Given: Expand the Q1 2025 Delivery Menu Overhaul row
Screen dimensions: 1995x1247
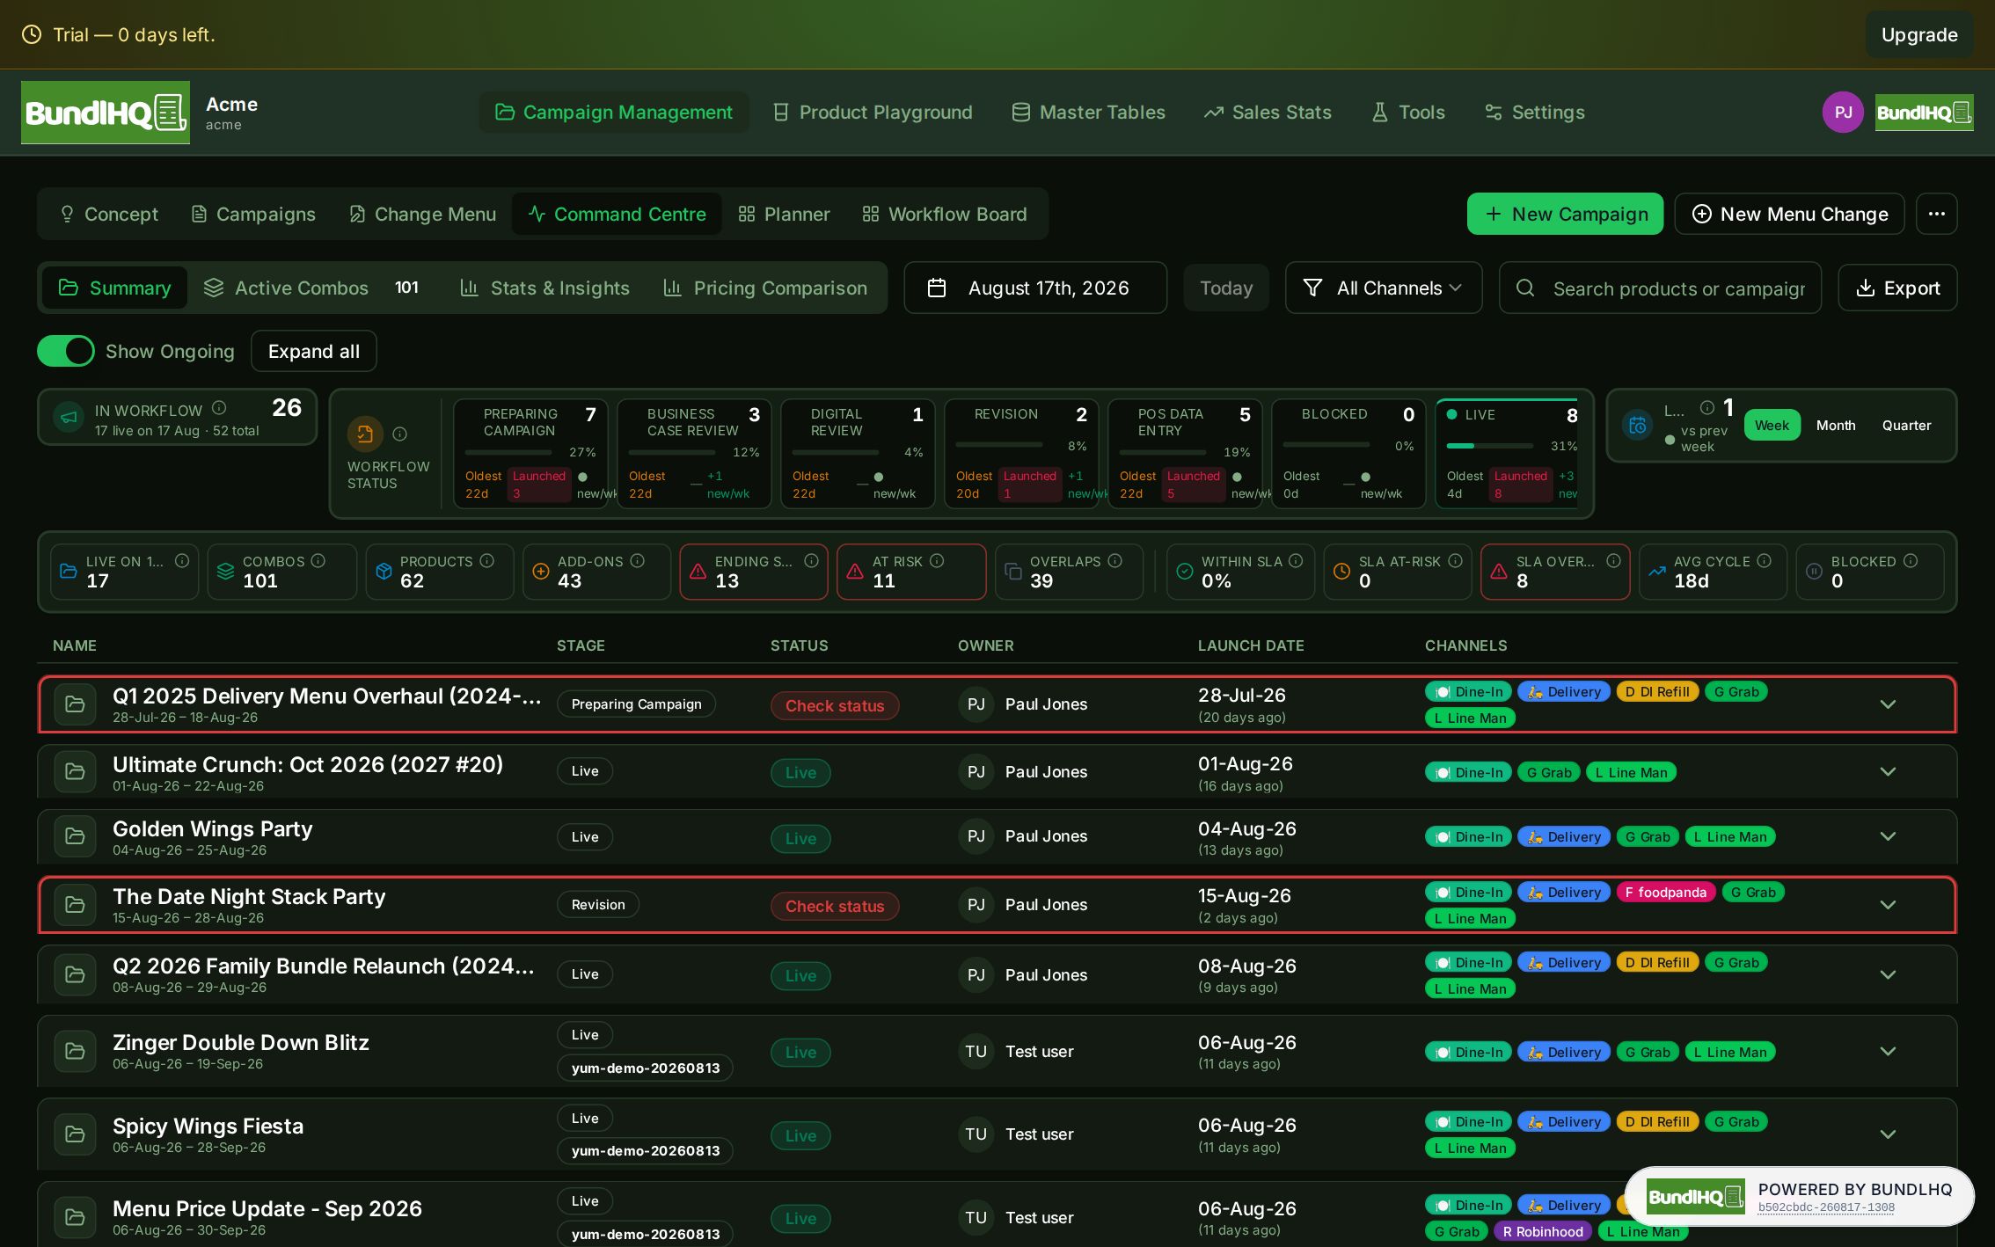Looking at the screenshot, I should coord(1888,704).
